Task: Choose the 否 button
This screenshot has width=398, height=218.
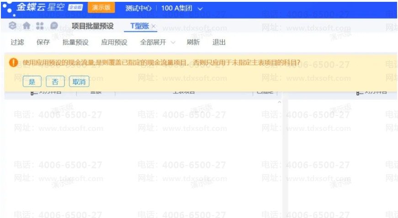Action: 55,82
